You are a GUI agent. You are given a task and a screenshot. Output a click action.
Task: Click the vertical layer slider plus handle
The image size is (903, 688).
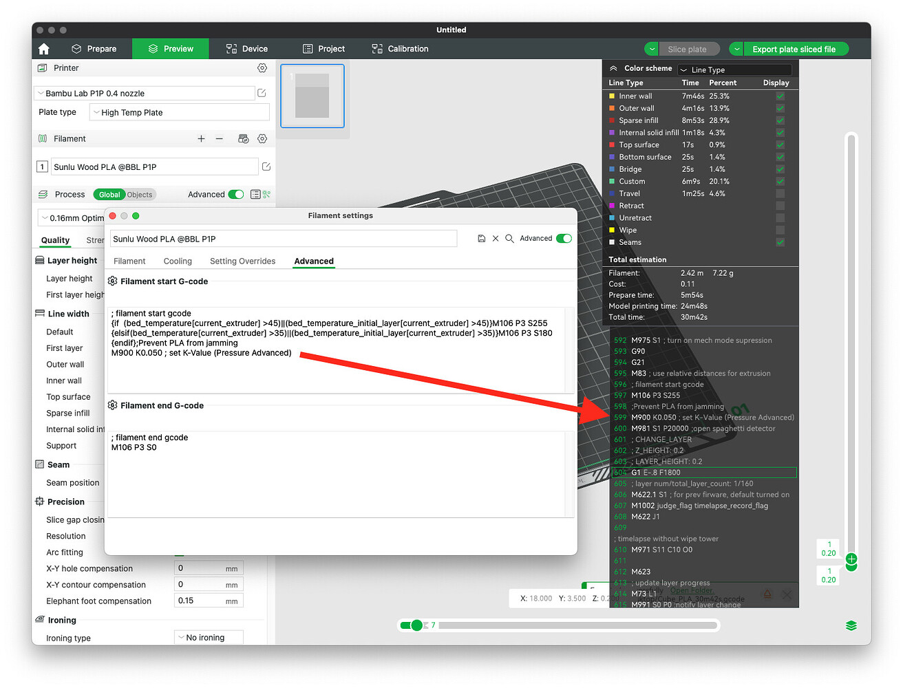point(851,559)
